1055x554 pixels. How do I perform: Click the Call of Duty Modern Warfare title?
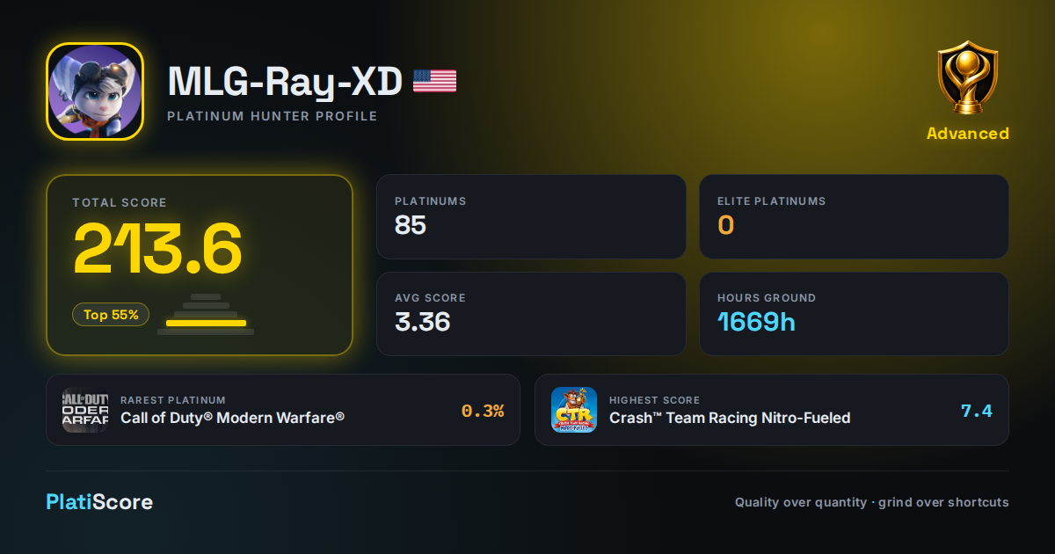232,418
